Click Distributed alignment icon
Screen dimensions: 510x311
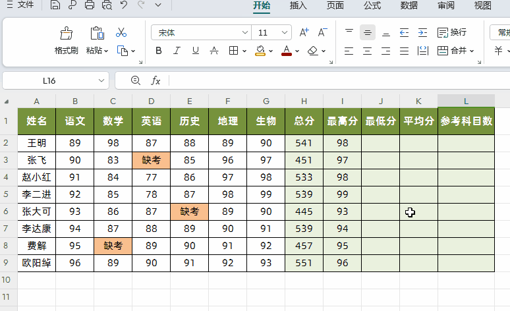click(423, 51)
